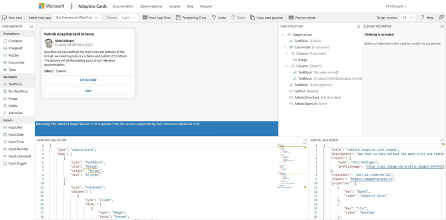Click the View button on the card
The width and height of the screenshot is (446, 220).
pyautogui.click(x=88, y=91)
